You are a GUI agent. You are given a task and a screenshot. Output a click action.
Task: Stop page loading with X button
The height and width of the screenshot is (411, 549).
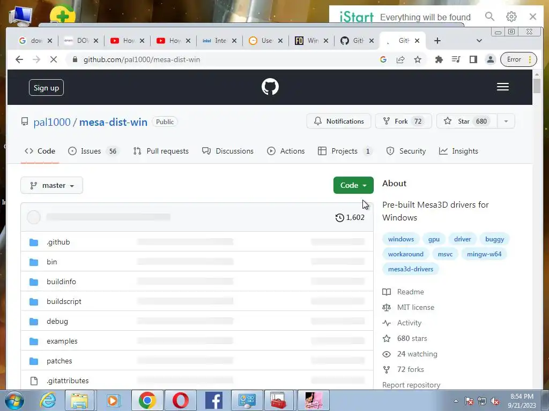(53, 59)
